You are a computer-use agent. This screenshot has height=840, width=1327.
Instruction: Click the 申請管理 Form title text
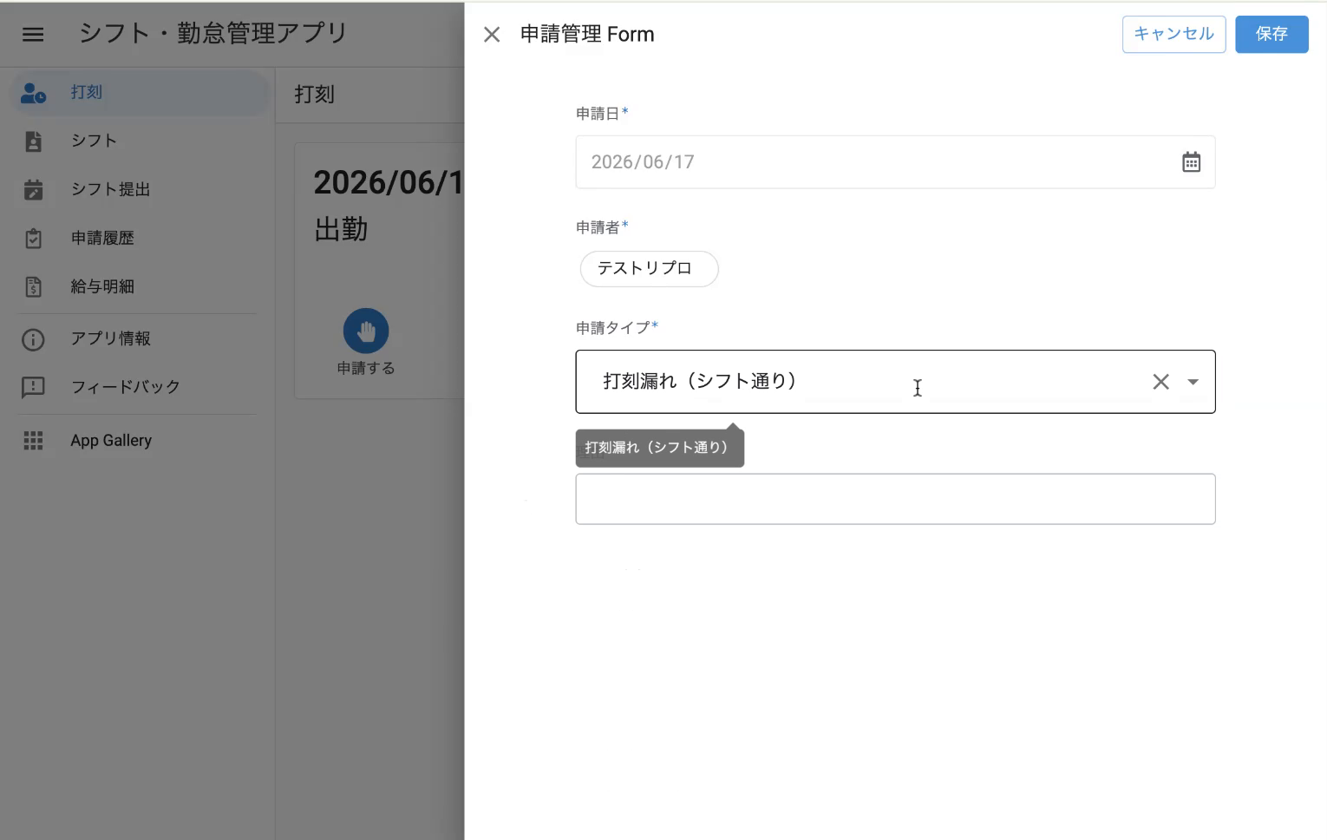[587, 35]
